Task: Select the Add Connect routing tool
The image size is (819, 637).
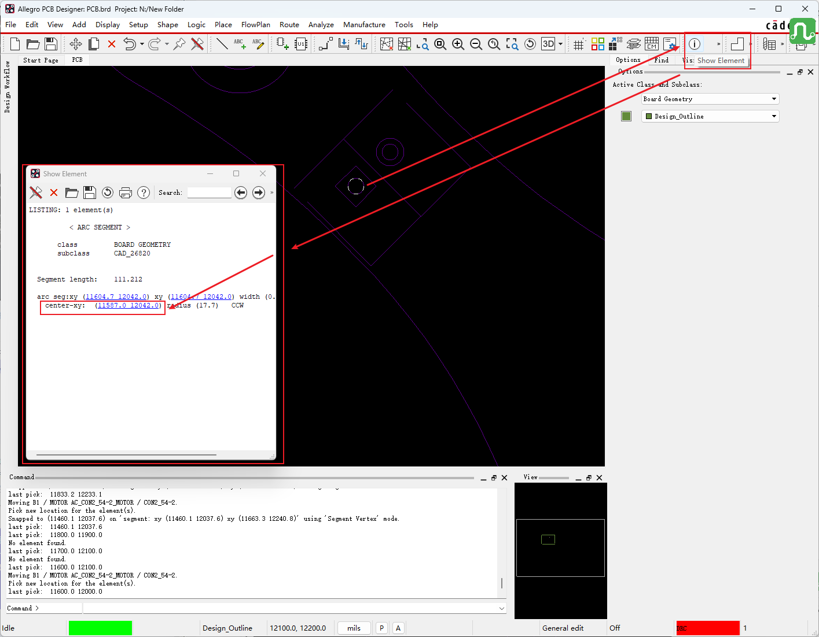Action: pyautogui.click(x=326, y=44)
